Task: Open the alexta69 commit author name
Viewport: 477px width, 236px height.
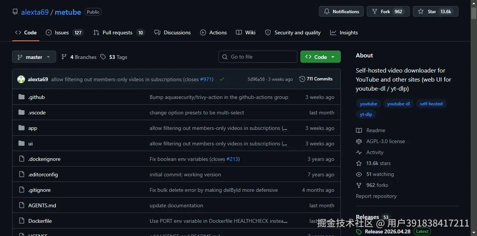Action: (38, 79)
